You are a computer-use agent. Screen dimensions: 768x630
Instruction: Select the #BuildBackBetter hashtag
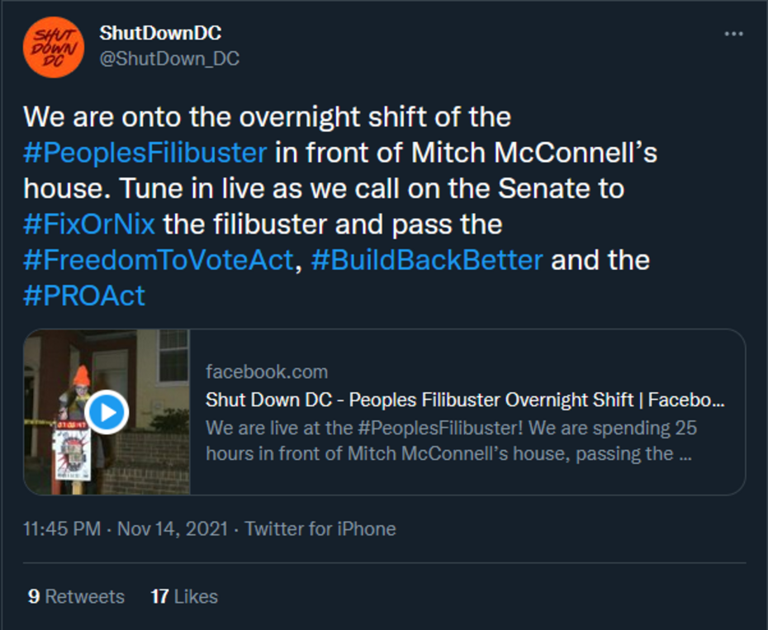(427, 260)
